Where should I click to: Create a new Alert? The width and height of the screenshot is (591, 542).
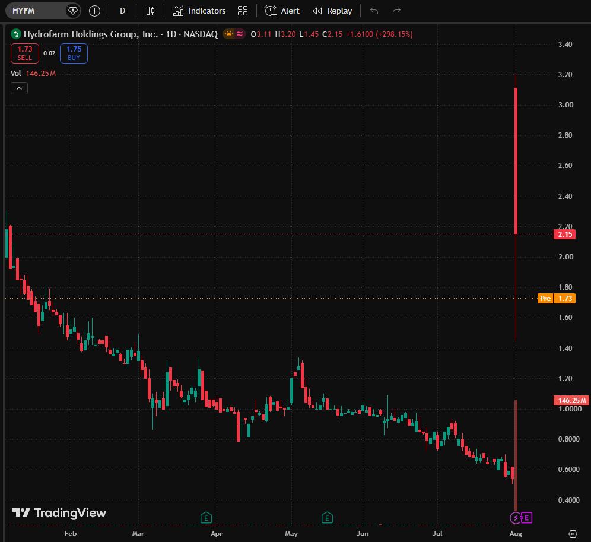pos(282,11)
